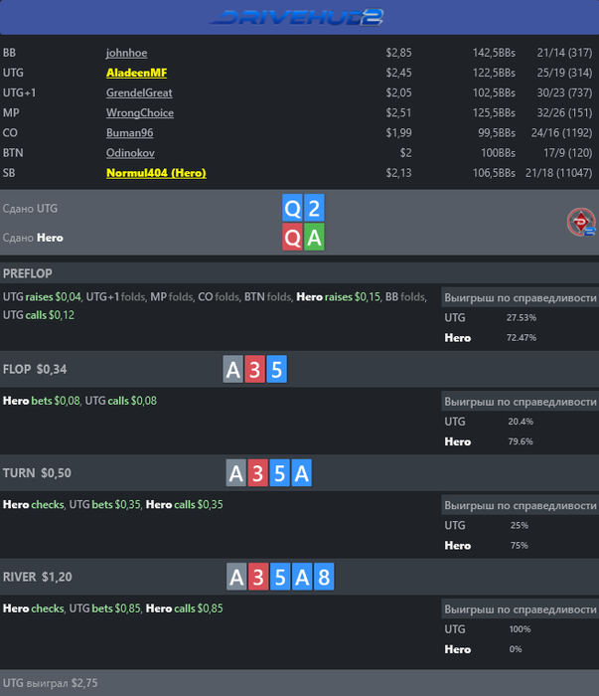Click preflop UTG equity 27.53%
This screenshot has width=599, height=696.
(x=522, y=318)
